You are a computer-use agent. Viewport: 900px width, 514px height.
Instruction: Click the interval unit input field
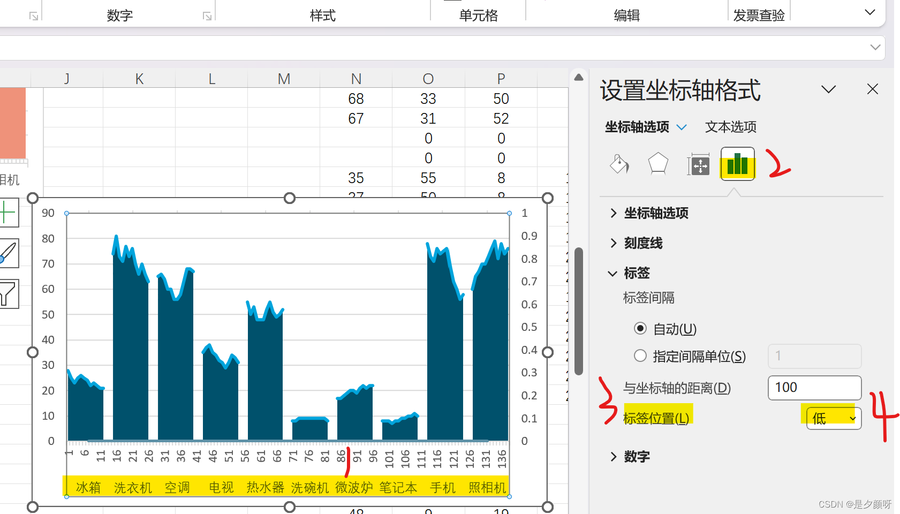[x=814, y=356]
